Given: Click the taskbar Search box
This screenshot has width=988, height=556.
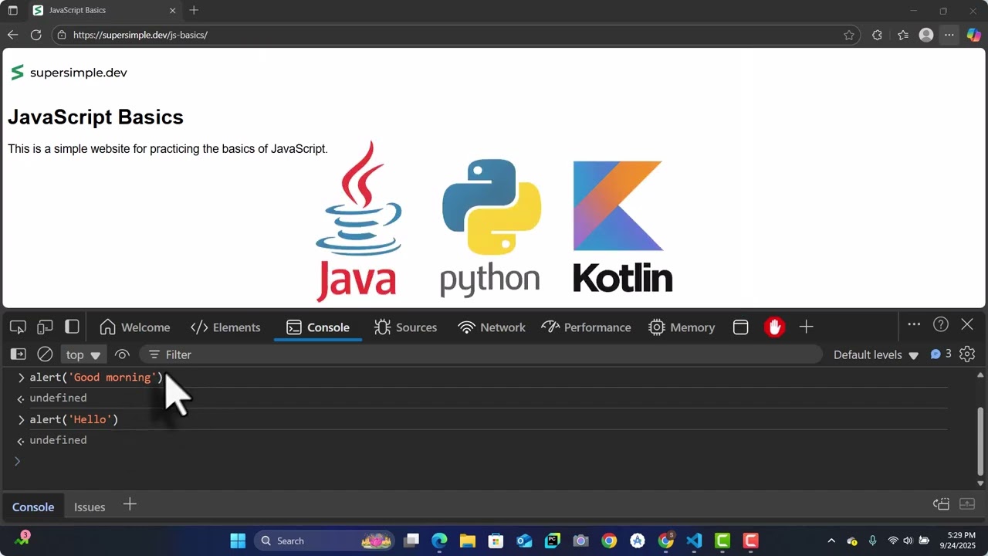Looking at the screenshot, I should (x=323, y=541).
